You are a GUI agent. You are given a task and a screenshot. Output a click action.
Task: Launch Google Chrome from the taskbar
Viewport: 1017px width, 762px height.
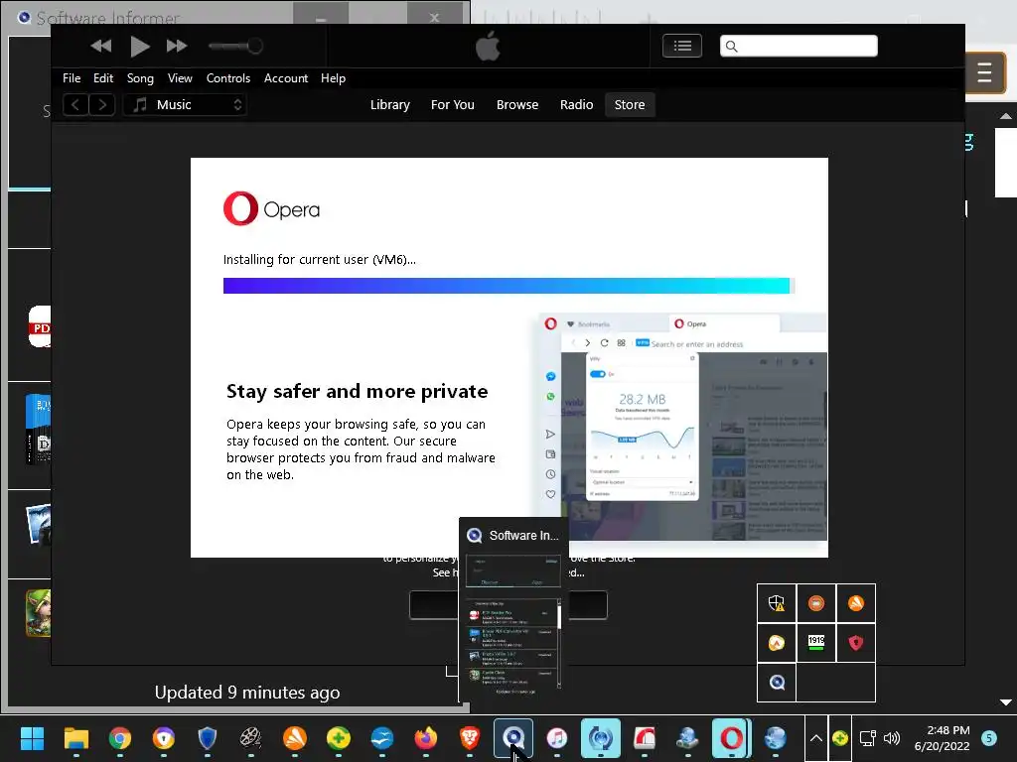(x=120, y=738)
